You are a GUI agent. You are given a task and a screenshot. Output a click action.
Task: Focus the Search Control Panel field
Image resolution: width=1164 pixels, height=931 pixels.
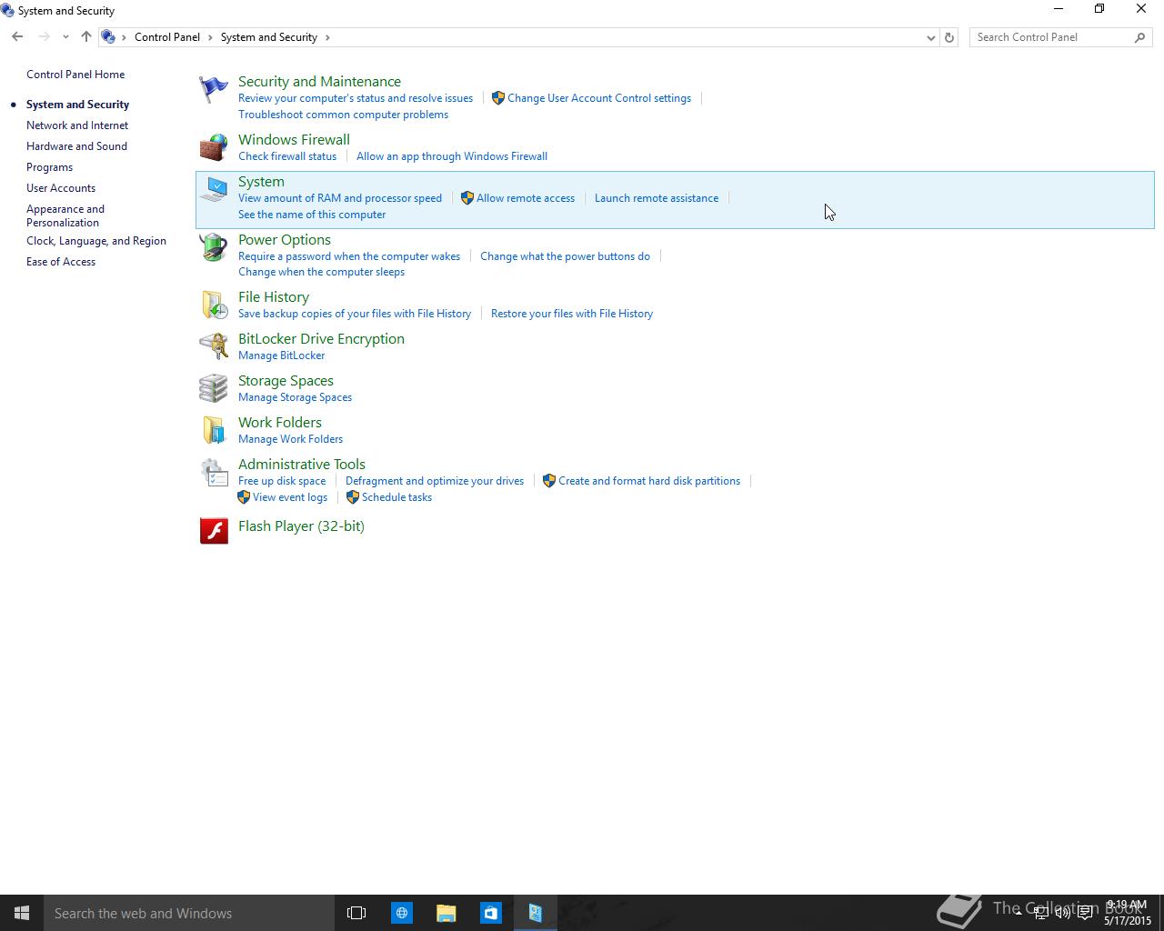pyautogui.click(x=1053, y=37)
